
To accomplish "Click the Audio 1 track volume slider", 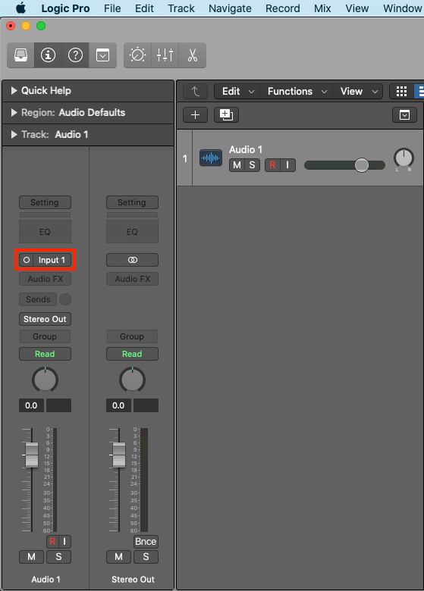I will (x=344, y=165).
